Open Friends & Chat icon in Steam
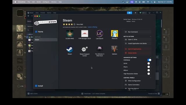Screen dimensions: 186x105 click(159, 94)
